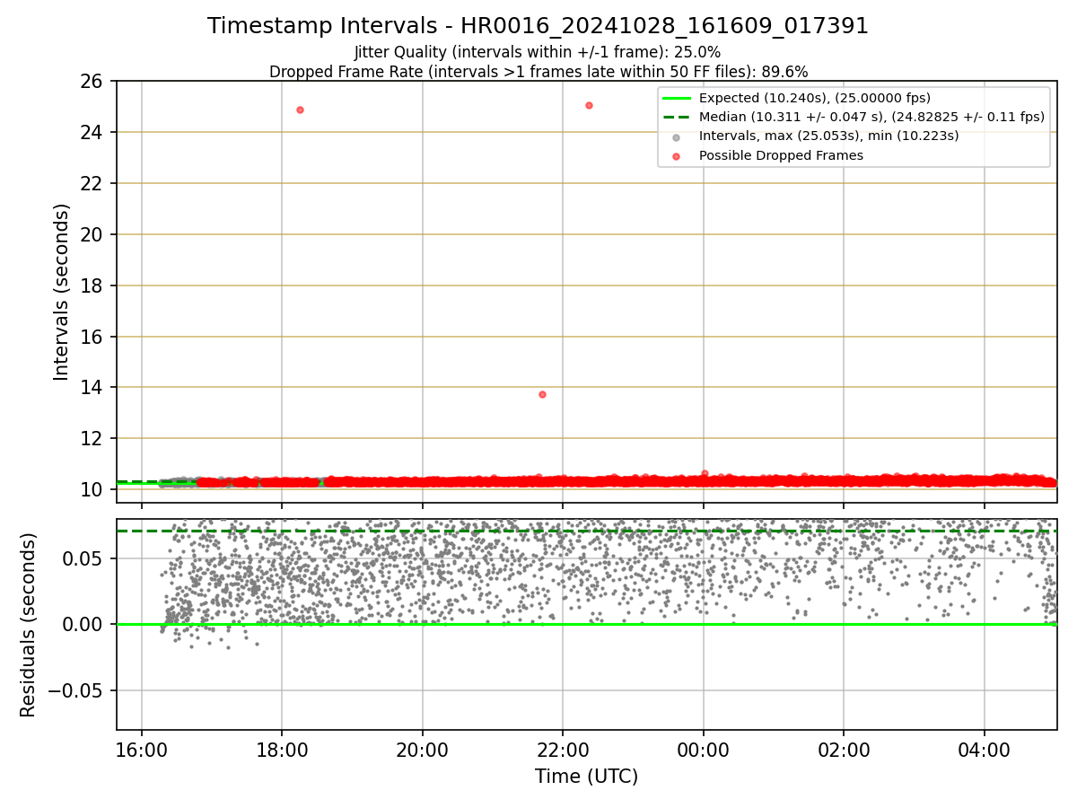The height and width of the screenshot is (808, 1077).
Task: Click the plot title 'Timestamp Intervals - HR0016_20241028_161609_017391'
Action: click(x=538, y=26)
